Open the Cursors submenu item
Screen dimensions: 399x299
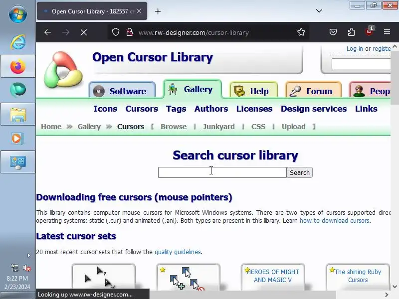142,109
